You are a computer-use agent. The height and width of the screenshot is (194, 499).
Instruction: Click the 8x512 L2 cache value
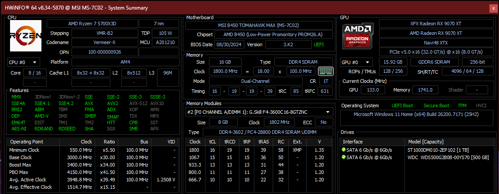pyautogui.click(x=134, y=73)
